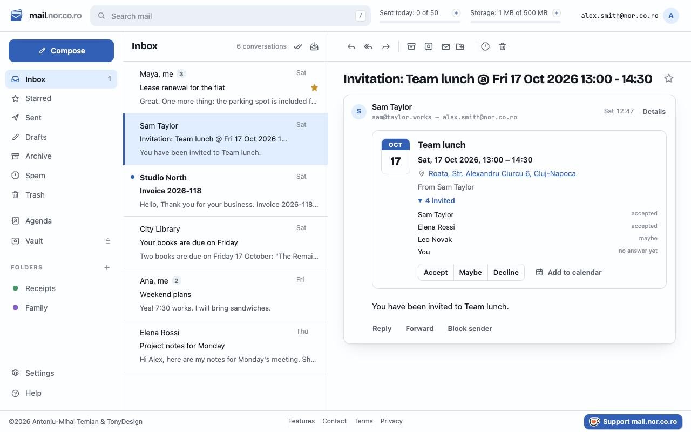Screen dimensions: 691x432
Task: Click the plus icon next to Sent today
Action: (456, 13)
